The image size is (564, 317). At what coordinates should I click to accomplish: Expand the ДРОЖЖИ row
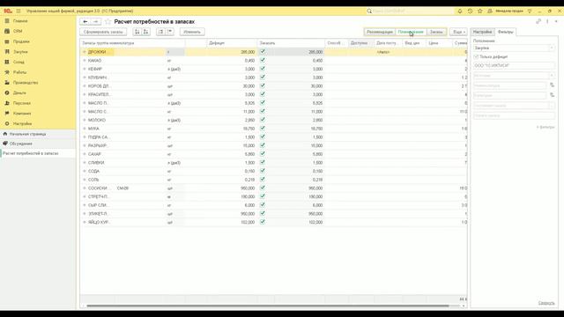85,52
